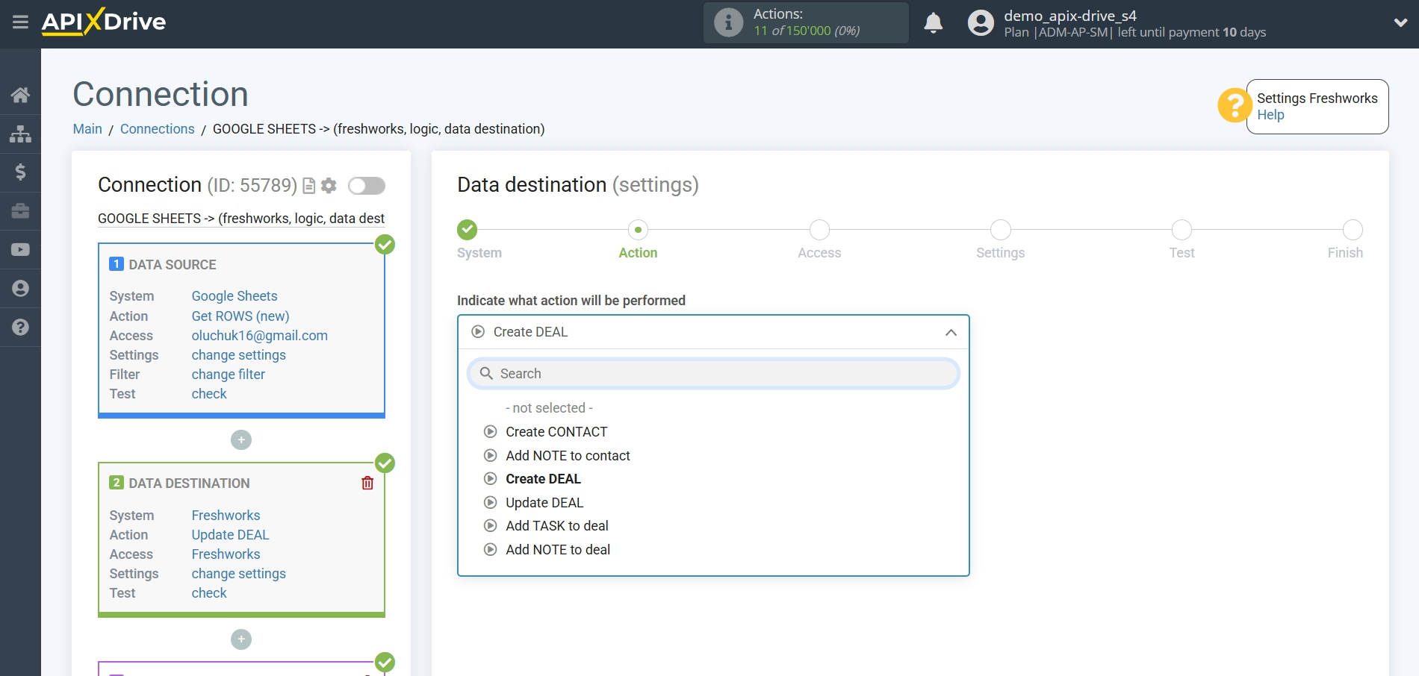Screen dimensions: 1419x676
Task: Click the action Search field
Action: [x=713, y=374]
